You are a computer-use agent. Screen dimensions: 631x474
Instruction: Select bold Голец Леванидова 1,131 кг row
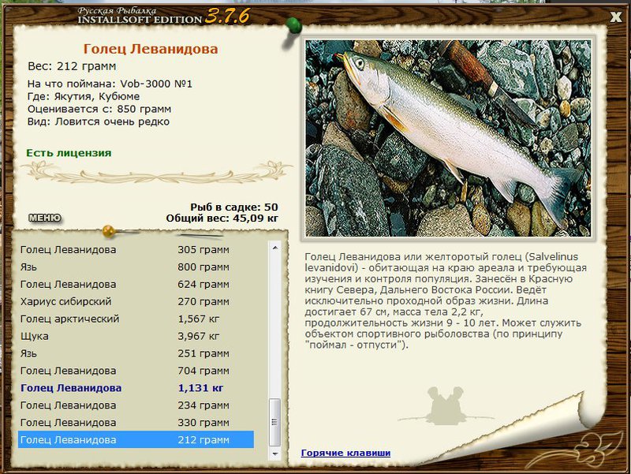coord(136,388)
